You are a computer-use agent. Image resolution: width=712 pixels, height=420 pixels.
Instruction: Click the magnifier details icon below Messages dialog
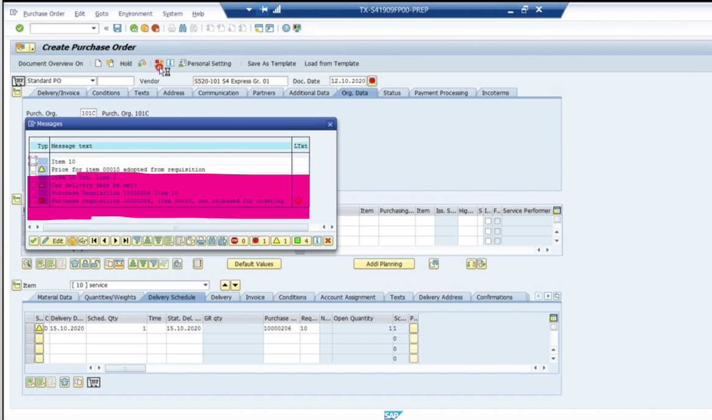click(x=28, y=264)
